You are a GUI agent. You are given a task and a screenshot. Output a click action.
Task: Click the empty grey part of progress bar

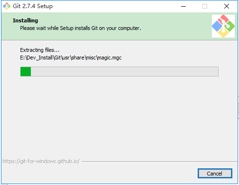click(x=124, y=72)
